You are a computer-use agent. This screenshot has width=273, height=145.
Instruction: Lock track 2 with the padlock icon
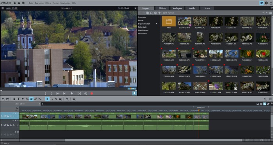coord(8,125)
